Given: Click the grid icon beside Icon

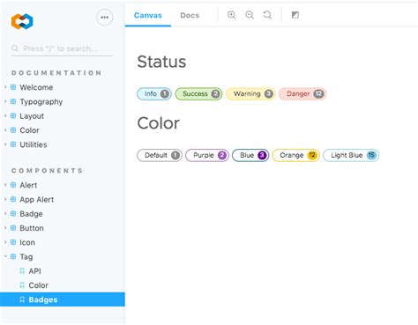Looking at the screenshot, I should [x=13, y=242].
